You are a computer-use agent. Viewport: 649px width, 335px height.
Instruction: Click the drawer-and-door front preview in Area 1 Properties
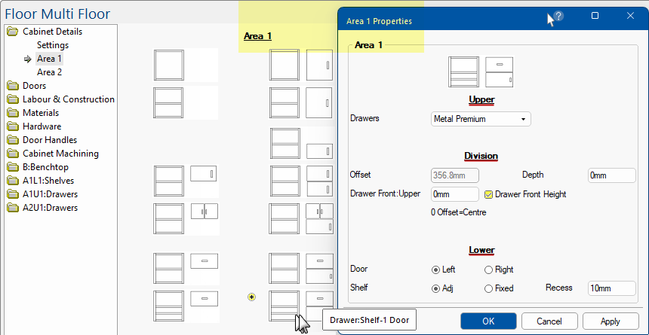click(x=499, y=72)
